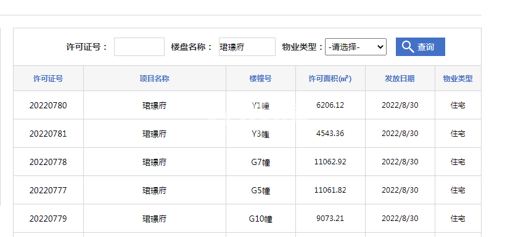The height and width of the screenshot is (237, 505).
Task: Click date 2022/8/30 in 20220778 row
Action: (x=400, y=162)
